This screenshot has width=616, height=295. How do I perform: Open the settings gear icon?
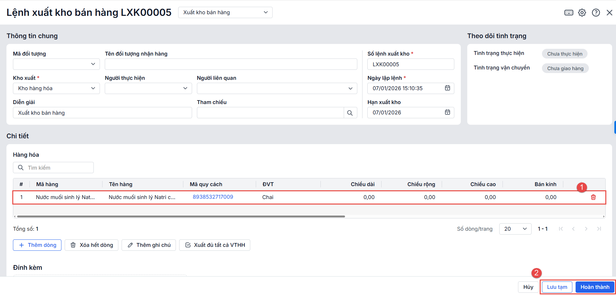[582, 13]
